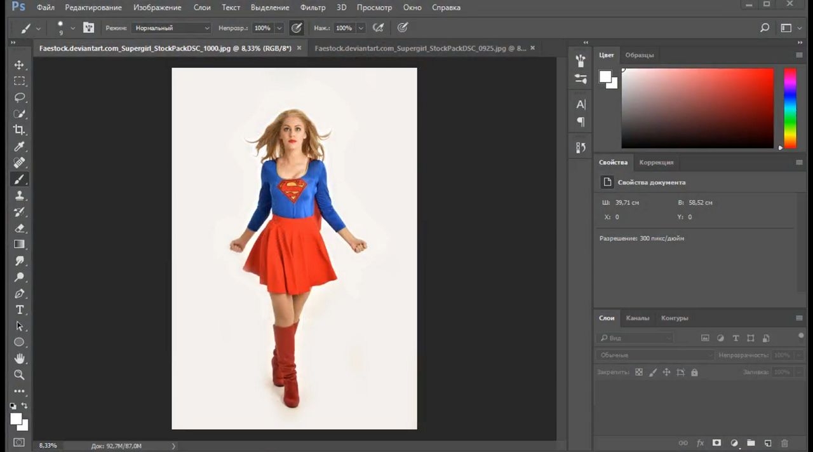Screen dimensions: 813x452
Task: Select the Ellipse shape tool
Action: [x=19, y=342]
